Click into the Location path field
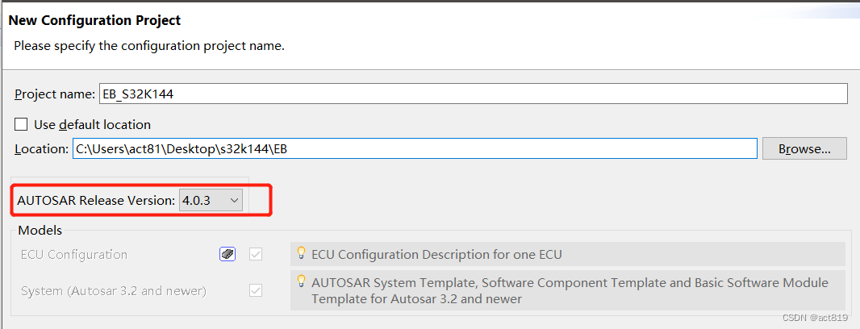 (x=414, y=148)
